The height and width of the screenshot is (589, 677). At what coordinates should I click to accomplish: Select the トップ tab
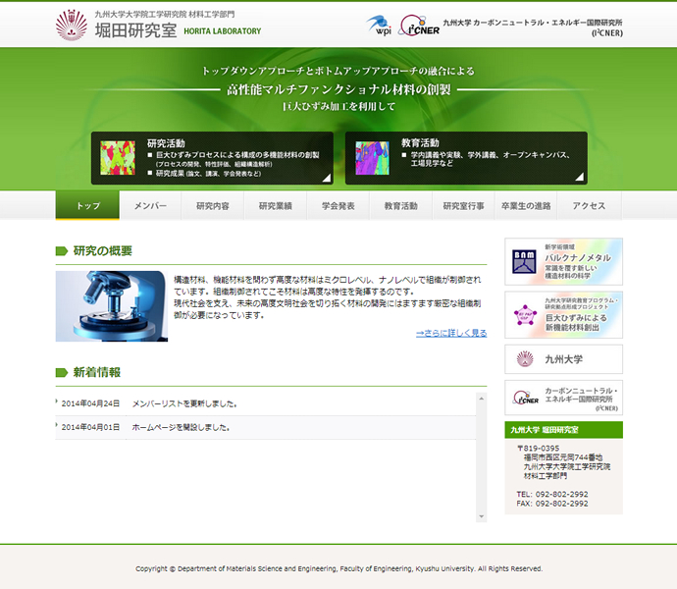coord(87,205)
